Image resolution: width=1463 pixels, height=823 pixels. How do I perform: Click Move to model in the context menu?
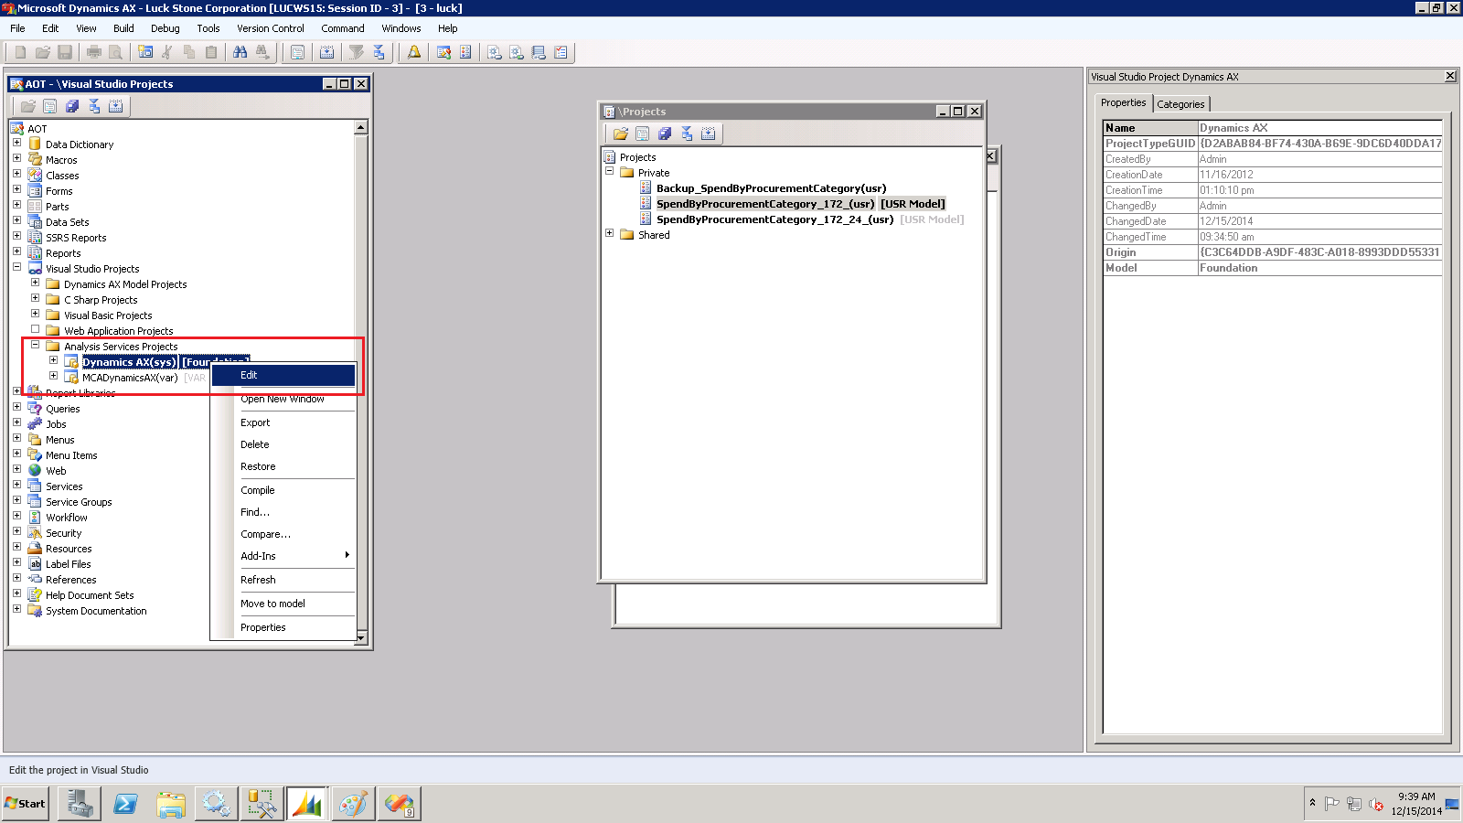coord(272,603)
